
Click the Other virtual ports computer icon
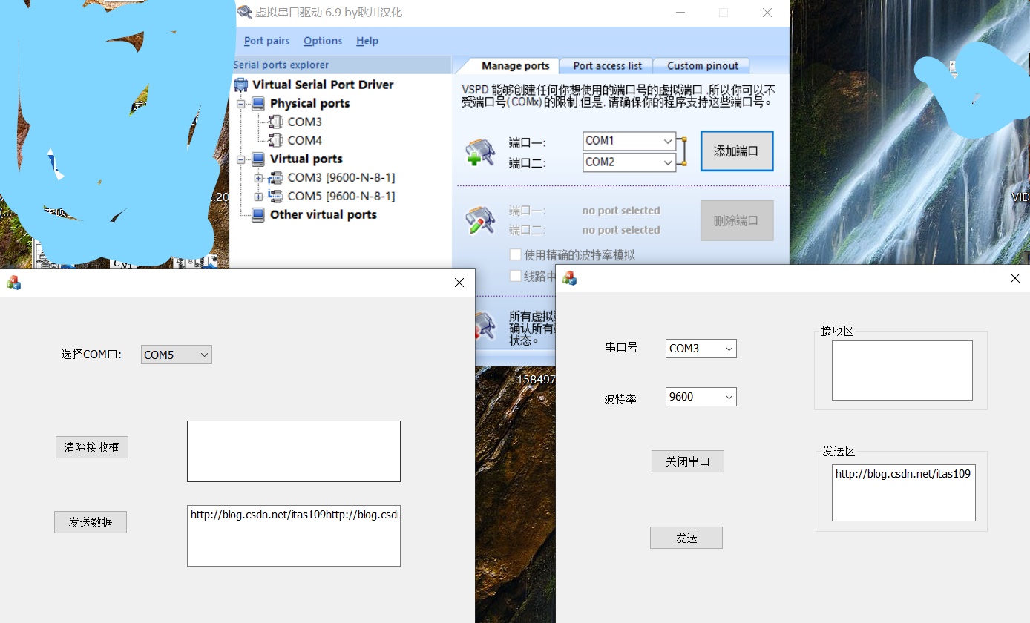tap(257, 214)
